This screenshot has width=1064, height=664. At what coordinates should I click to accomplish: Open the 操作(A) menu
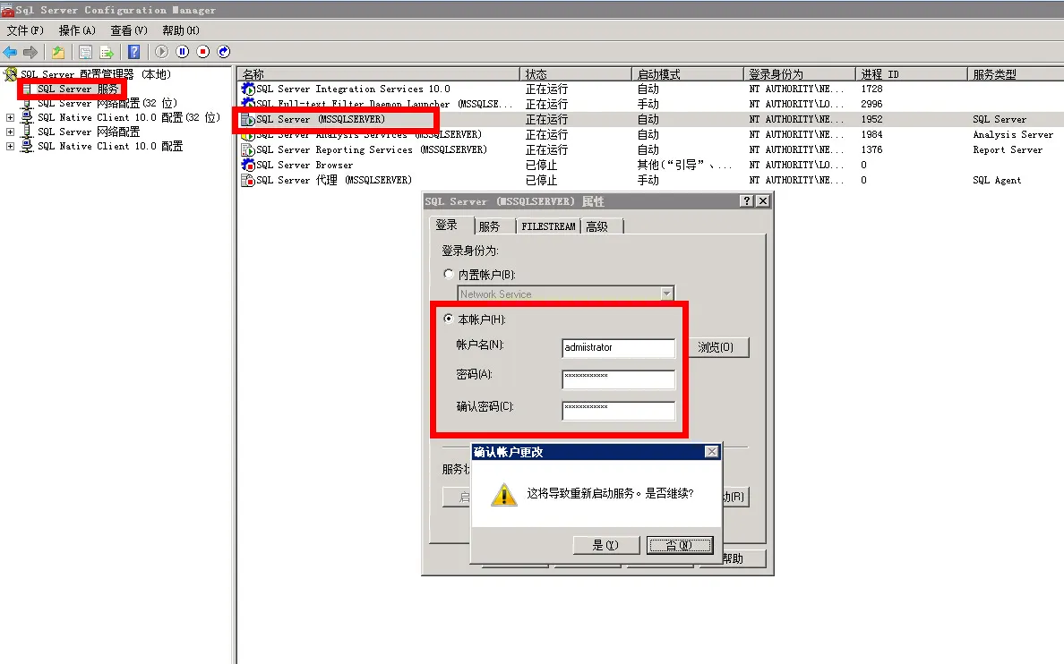[77, 30]
